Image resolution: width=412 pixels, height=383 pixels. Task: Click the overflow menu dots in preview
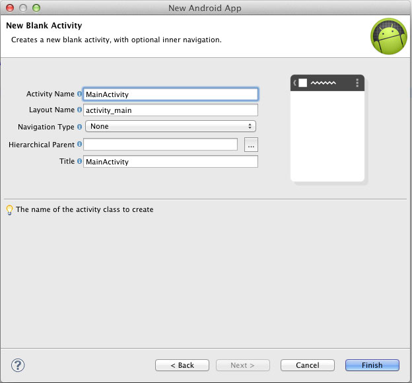pyautogui.click(x=357, y=83)
